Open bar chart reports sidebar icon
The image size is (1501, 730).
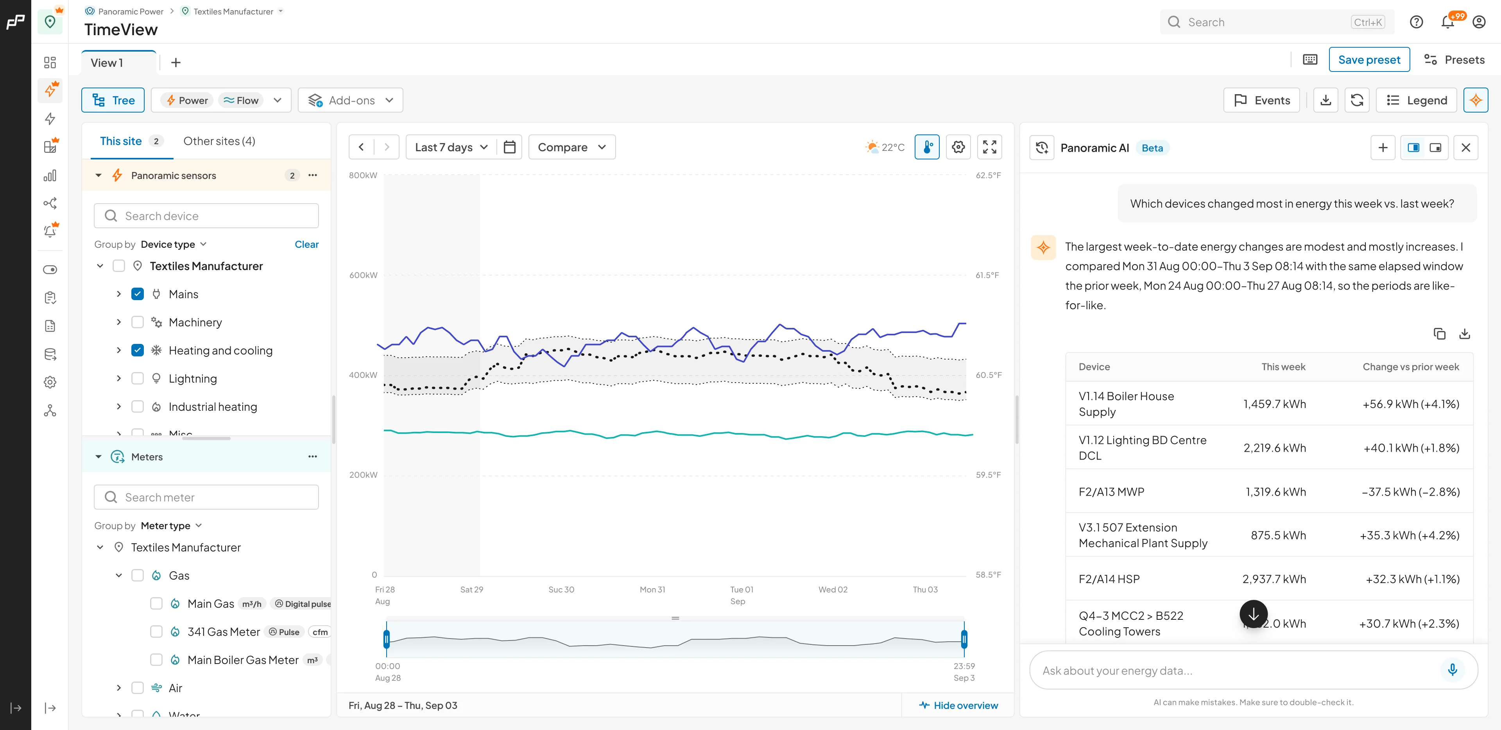(x=50, y=175)
